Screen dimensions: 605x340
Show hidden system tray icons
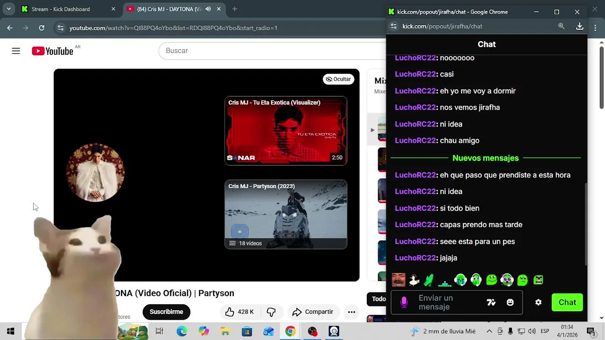coord(489,331)
